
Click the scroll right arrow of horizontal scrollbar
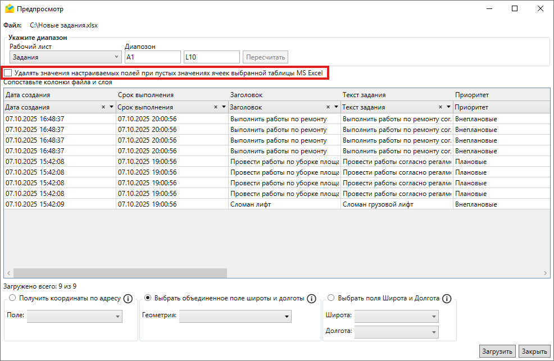point(546,273)
